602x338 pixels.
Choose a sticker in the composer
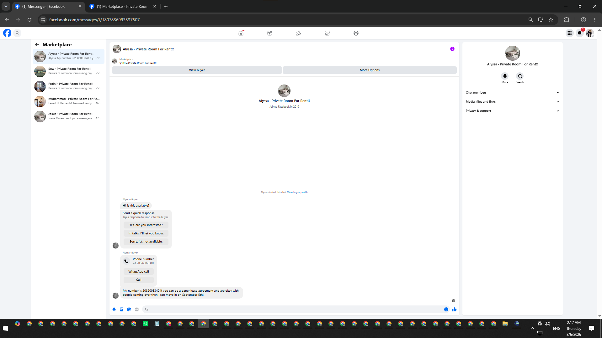129,310
